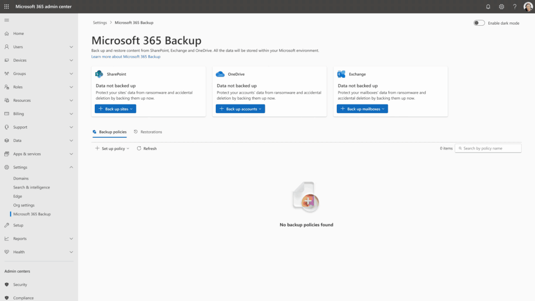
Task: Click the Exchange logo icon
Action: point(341,74)
